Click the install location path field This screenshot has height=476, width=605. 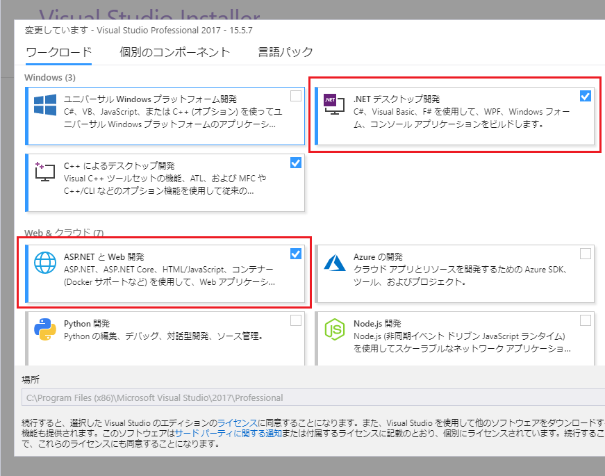tap(313, 397)
